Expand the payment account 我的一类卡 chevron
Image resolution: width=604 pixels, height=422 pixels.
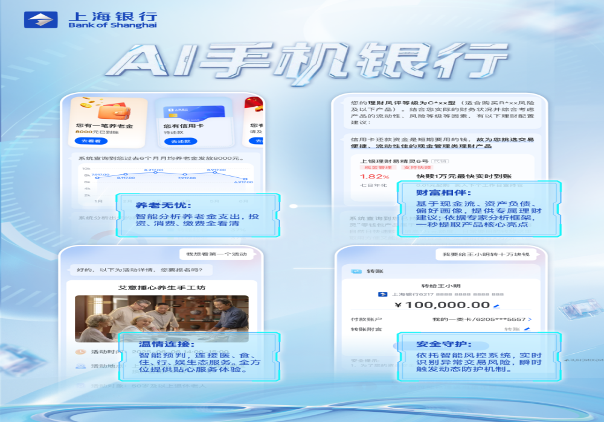pyautogui.click(x=530, y=319)
